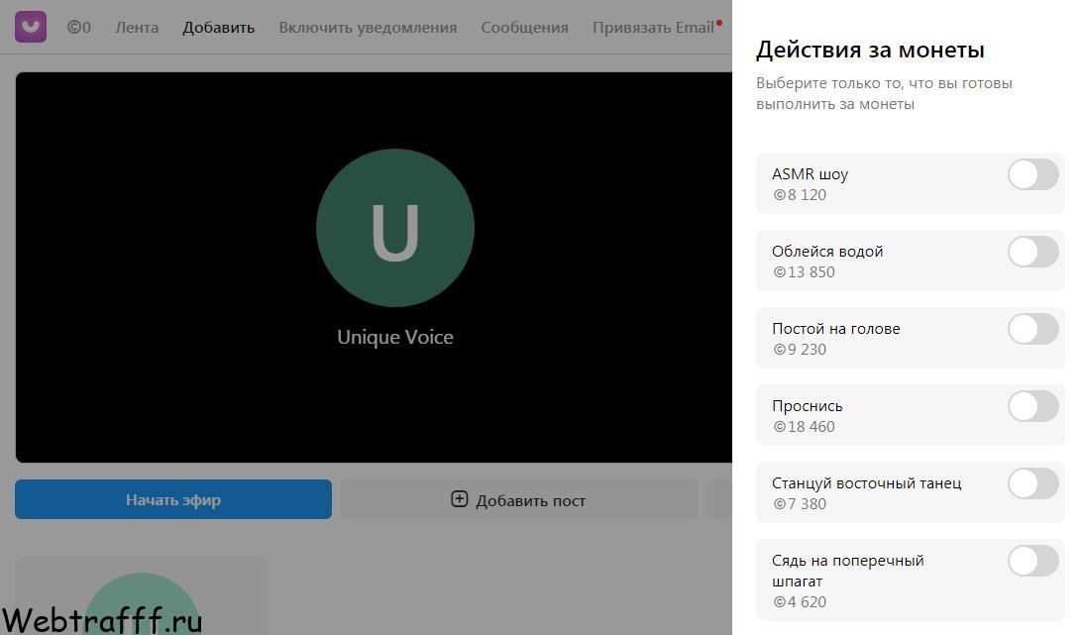Click the ©18 460 price text
1083x635 pixels.
point(804,427)
